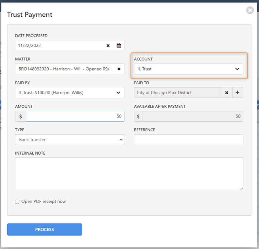The width and height of the screenshot is (259, 249).
Task: Open the date picker calendar icon
Action: coord(119,45)
